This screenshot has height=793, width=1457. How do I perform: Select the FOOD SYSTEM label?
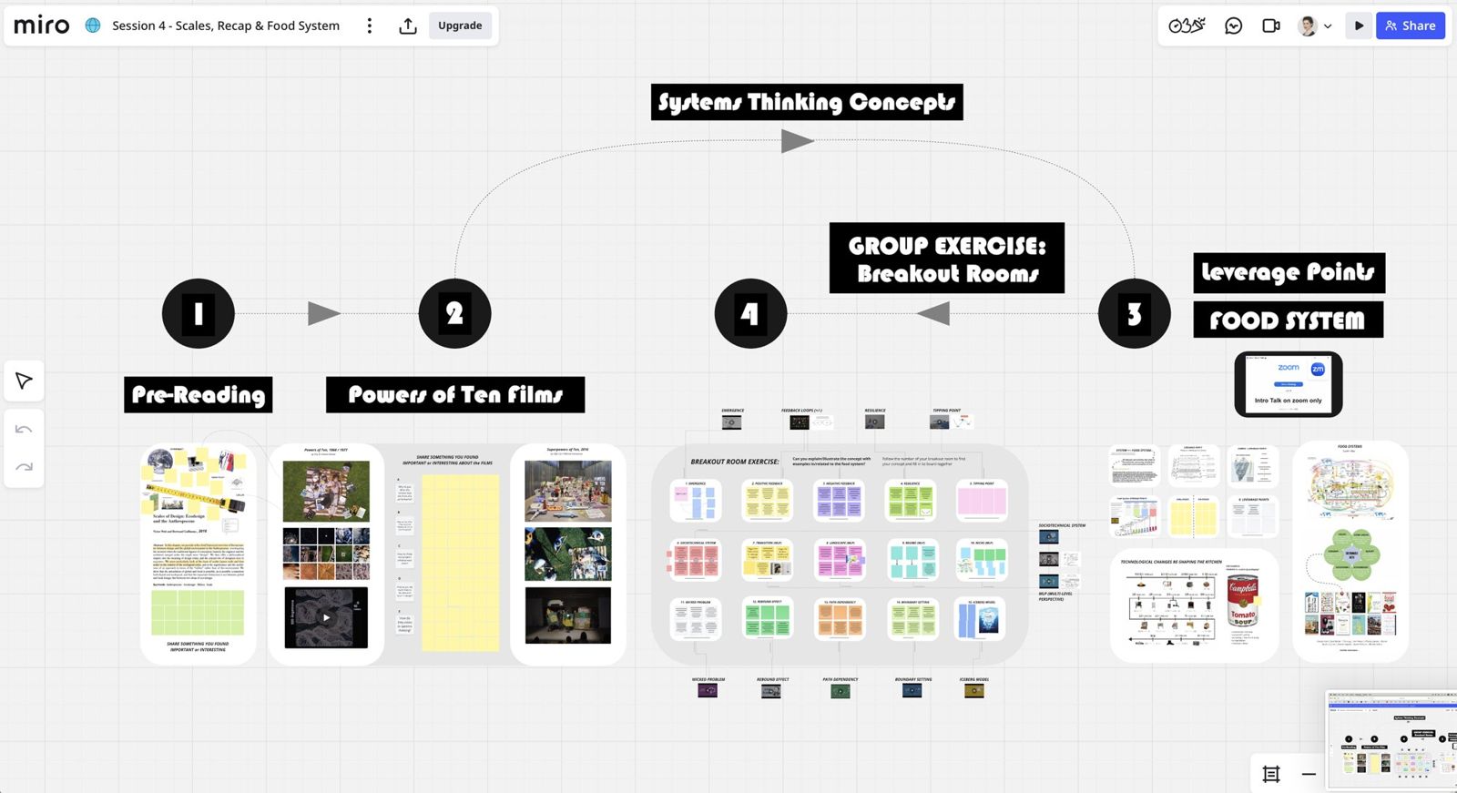coord(1288,320)
